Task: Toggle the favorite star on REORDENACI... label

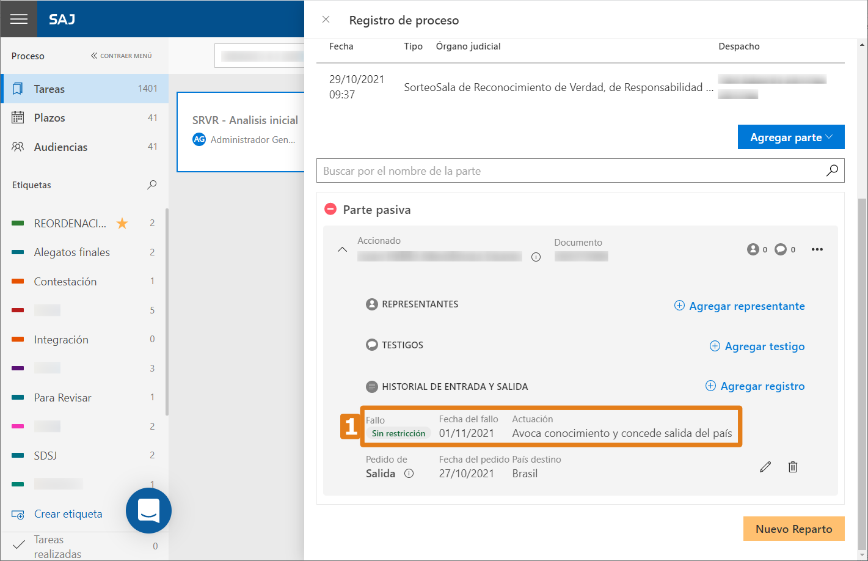Action: [122, 223]
